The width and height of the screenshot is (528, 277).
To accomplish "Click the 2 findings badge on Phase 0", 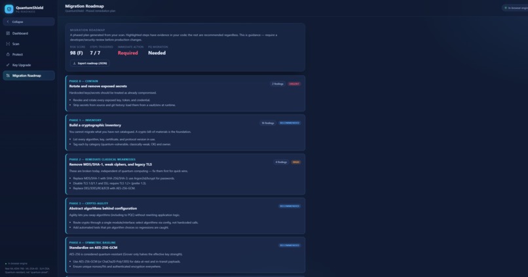I will (x=278, y=84).
